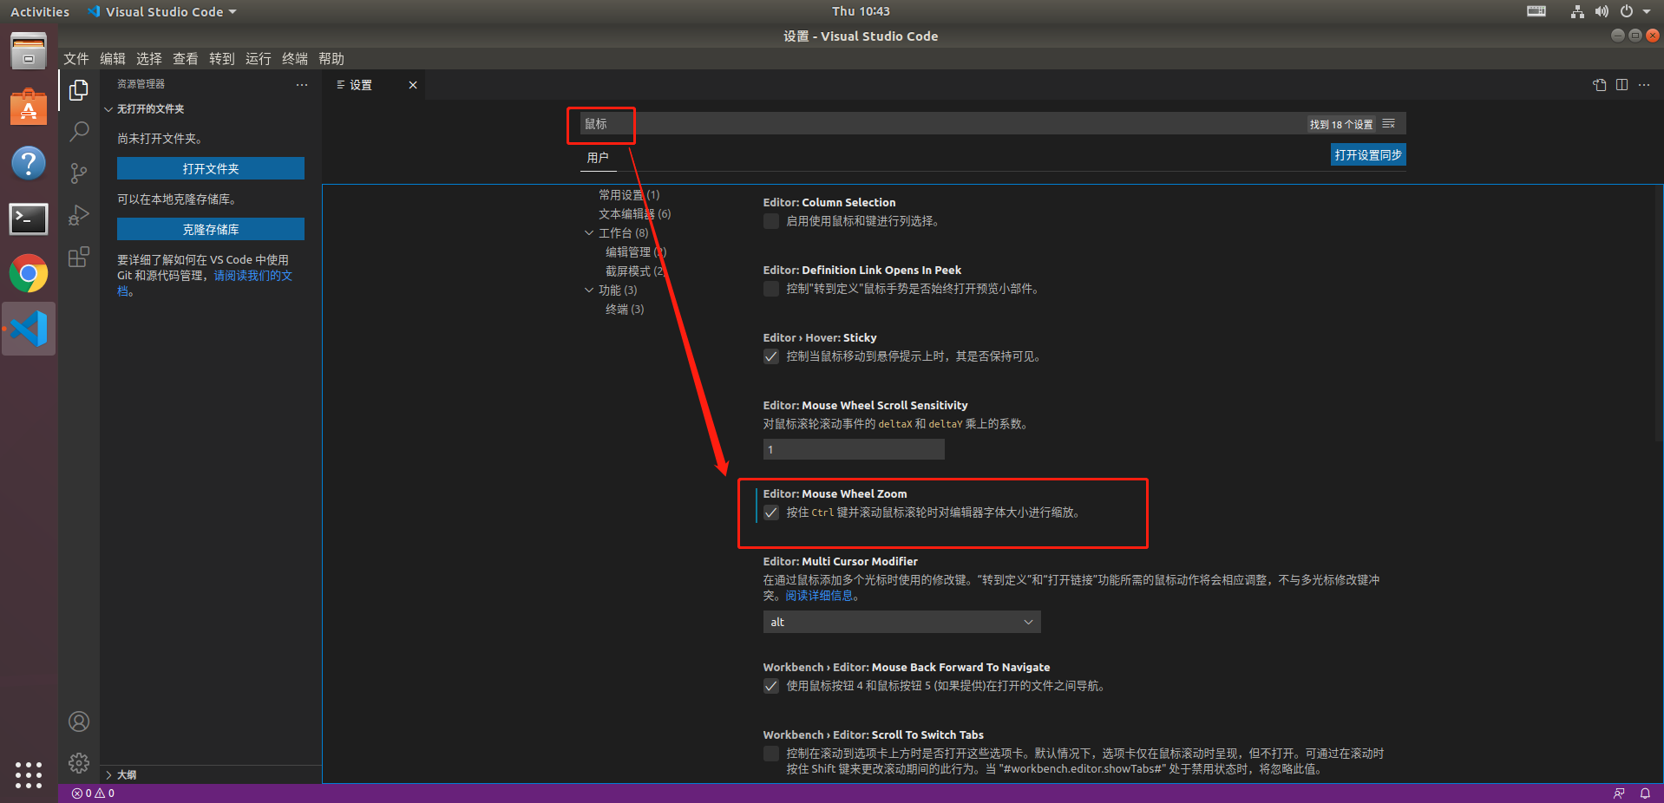This screenshot has height=803, width=1664.
Task: Open Visual Studio Code app menu in top bar
Action: 162,11
